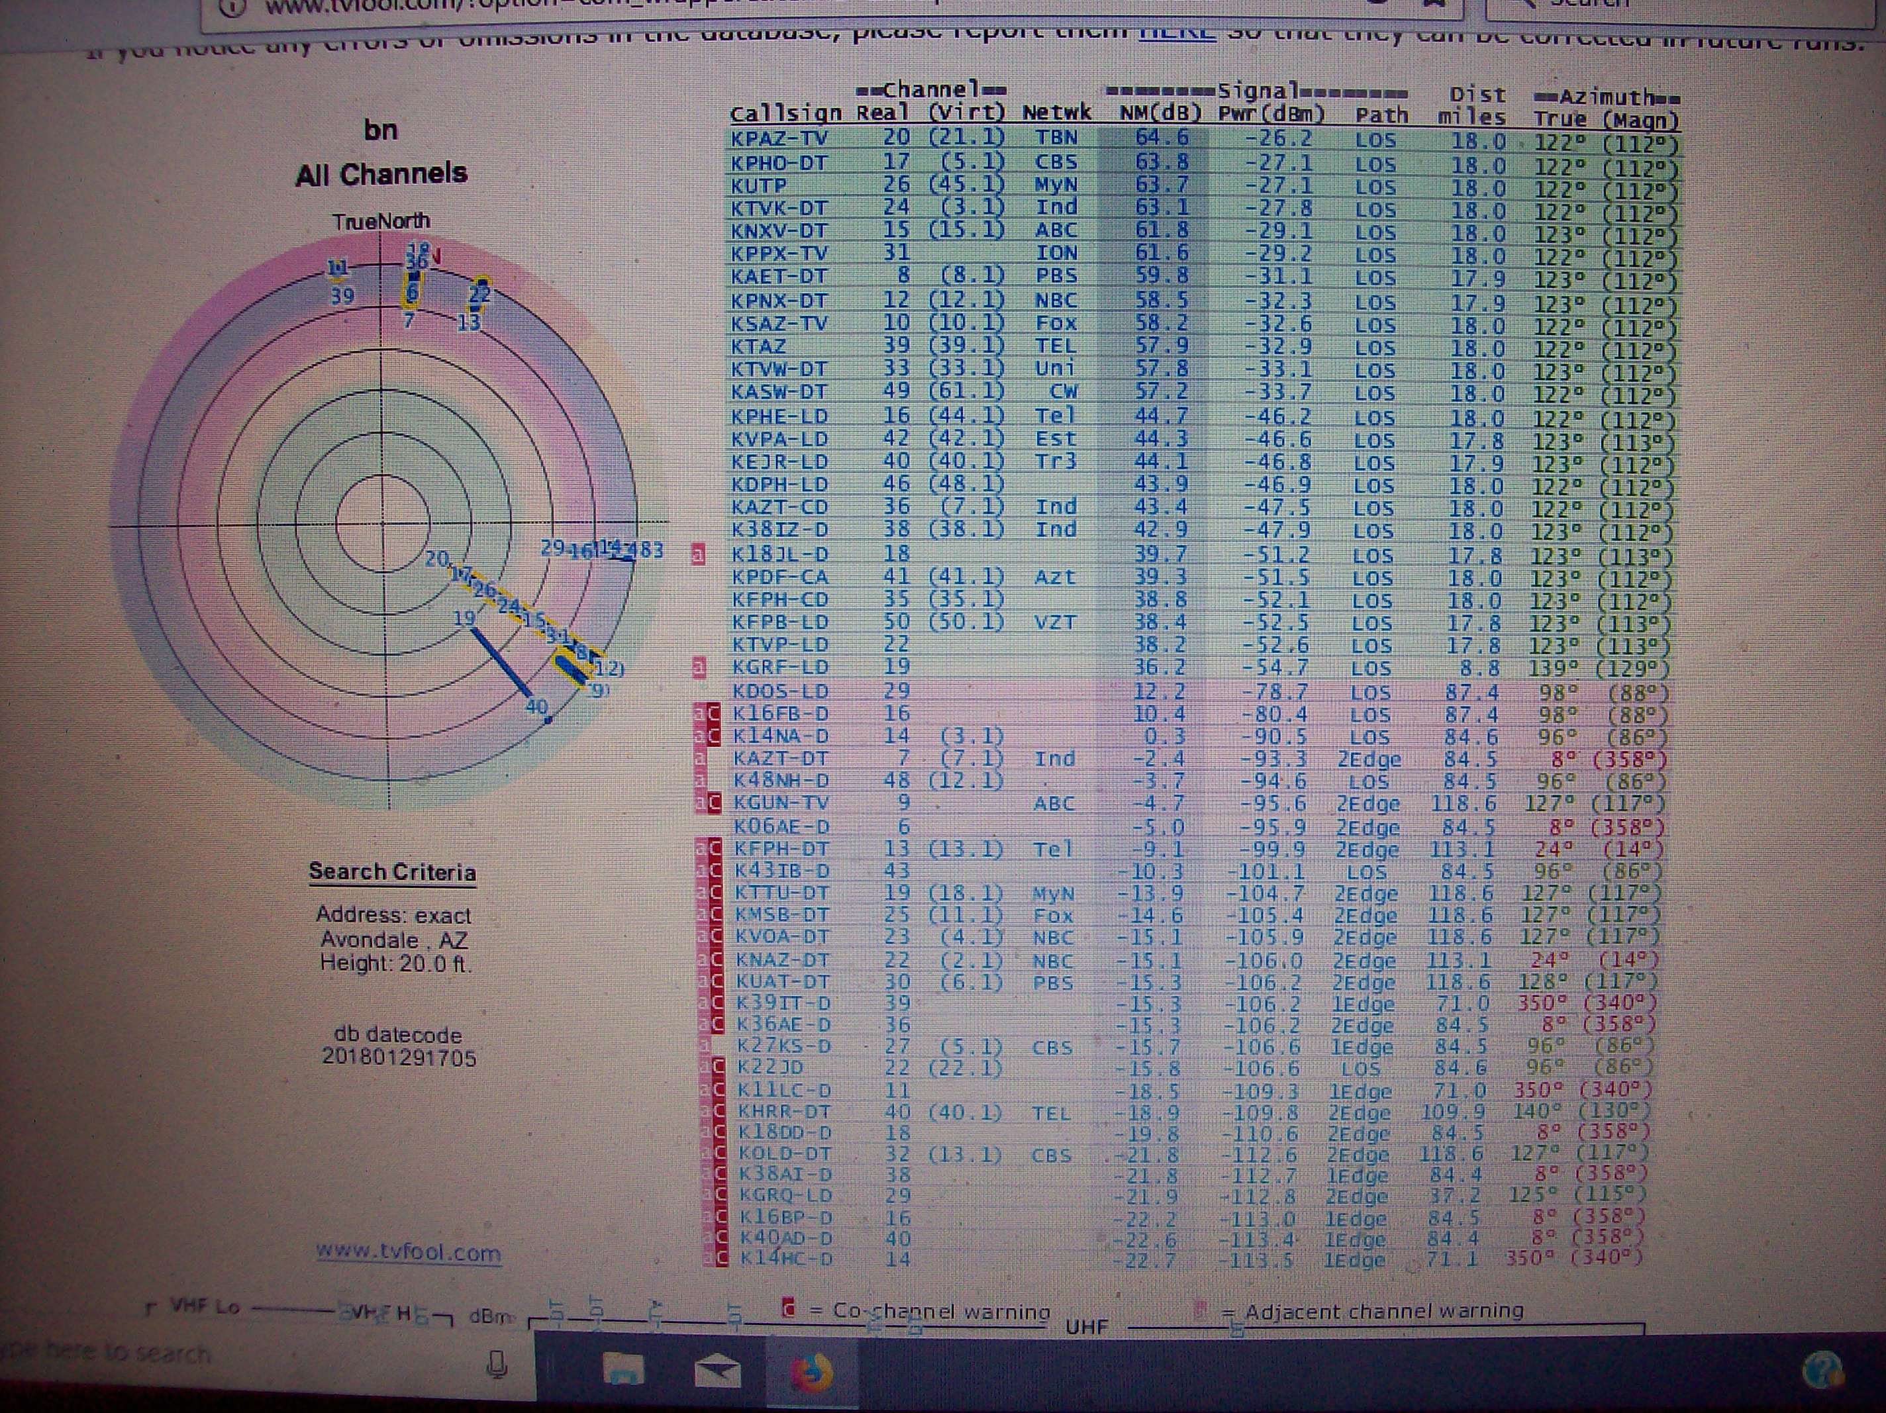The height and width of the screenshot is (1413, 1886).
Task: Open the Mail app taskbar icon
Action: [718, 1371]
